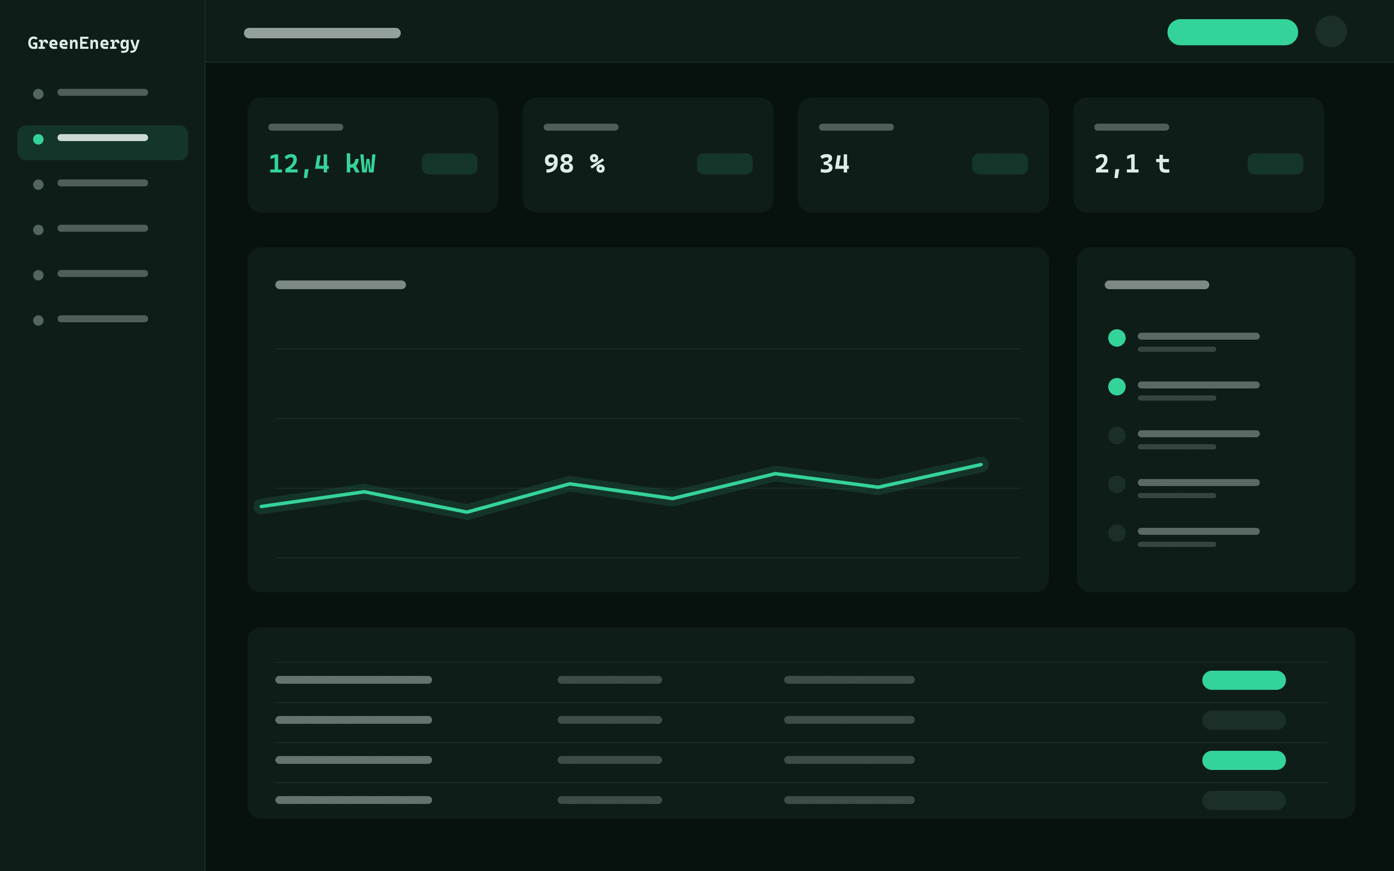The width and height of the screenshot is (1394, 871).
Task: Click the green dot of active sidebar item
Action: click(x=39, y=139)
